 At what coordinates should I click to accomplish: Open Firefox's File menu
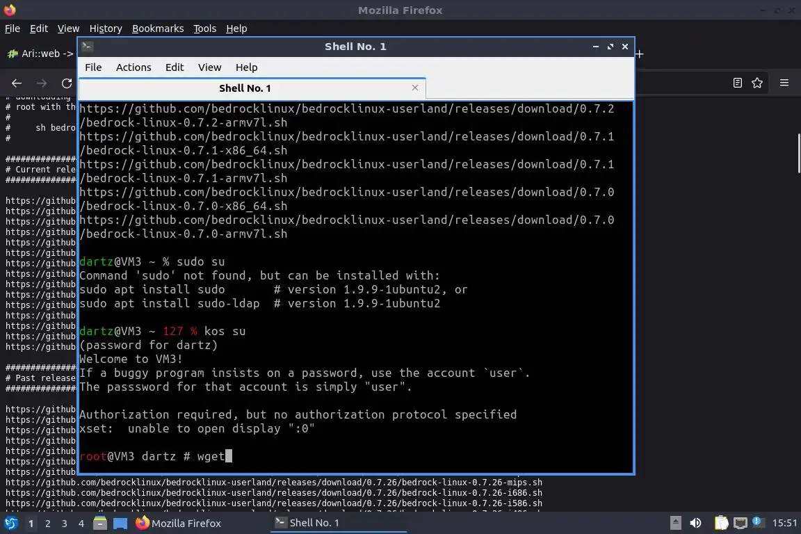13,29
